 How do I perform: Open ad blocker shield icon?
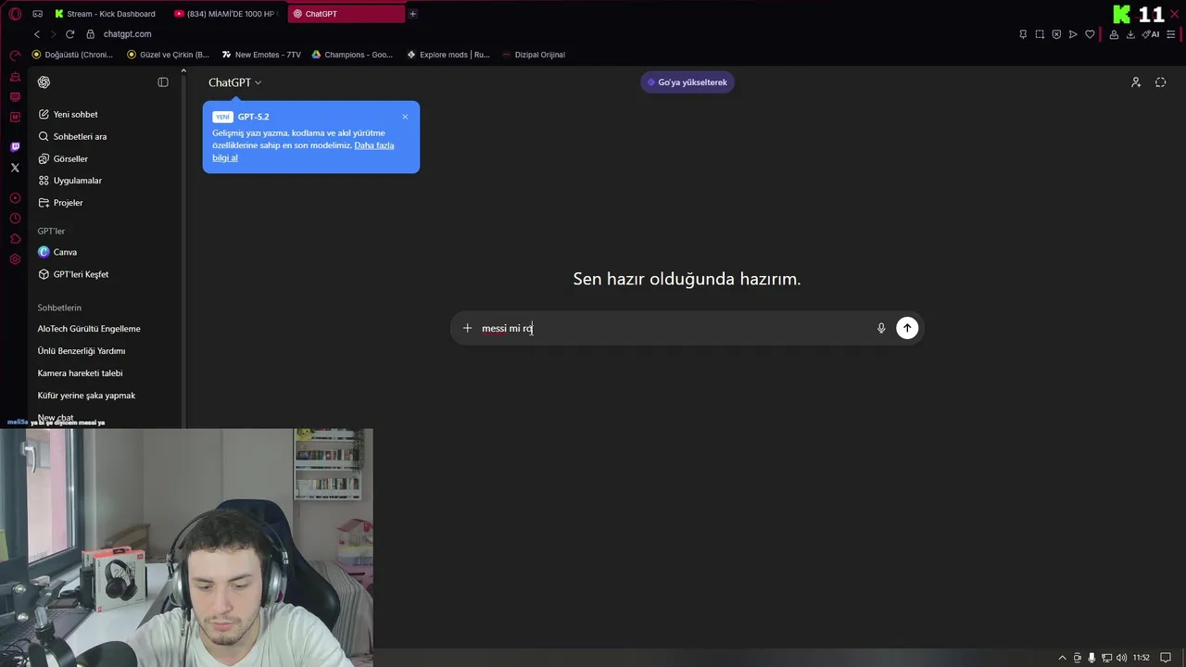[x=1056, y=34]
